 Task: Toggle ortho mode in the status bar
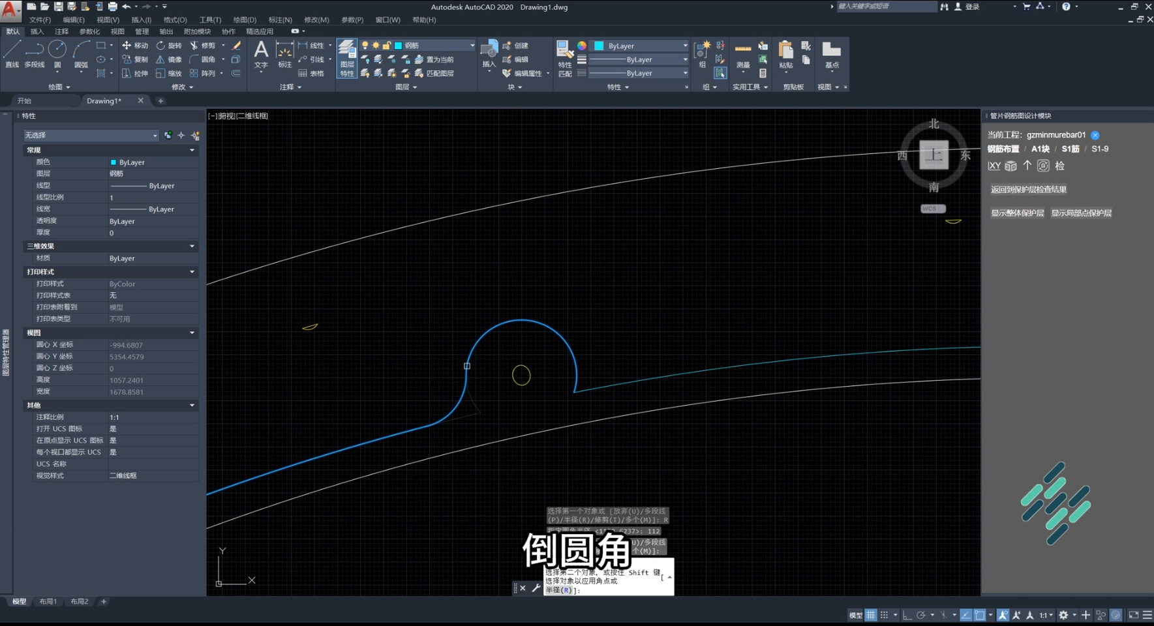point(907,615)
